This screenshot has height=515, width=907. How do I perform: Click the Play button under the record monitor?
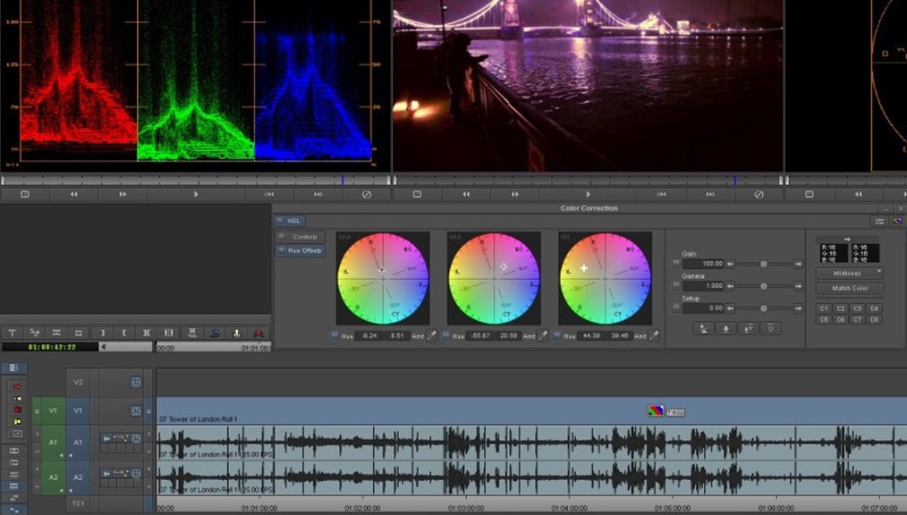(x=588, y=193)
